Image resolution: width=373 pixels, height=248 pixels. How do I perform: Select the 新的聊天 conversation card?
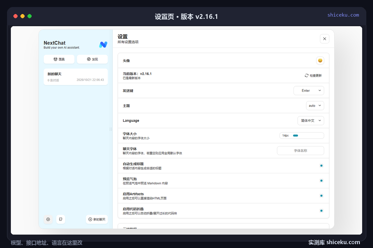(76, 77)
